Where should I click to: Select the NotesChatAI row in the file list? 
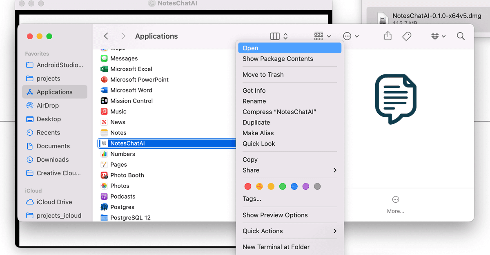[167, 143]
